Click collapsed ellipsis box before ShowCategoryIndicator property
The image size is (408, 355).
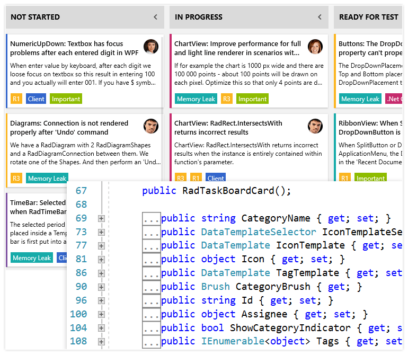[x=152, y=328]
